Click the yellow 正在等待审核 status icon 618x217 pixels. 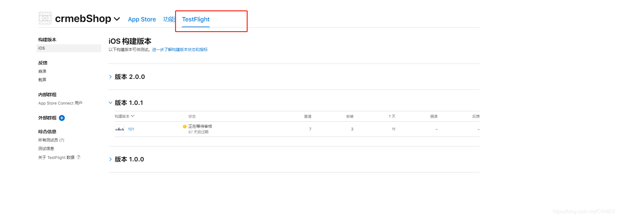click(185, 127)
